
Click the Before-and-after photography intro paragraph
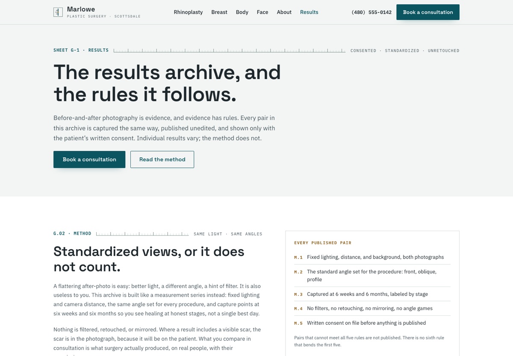coord(165,128)
